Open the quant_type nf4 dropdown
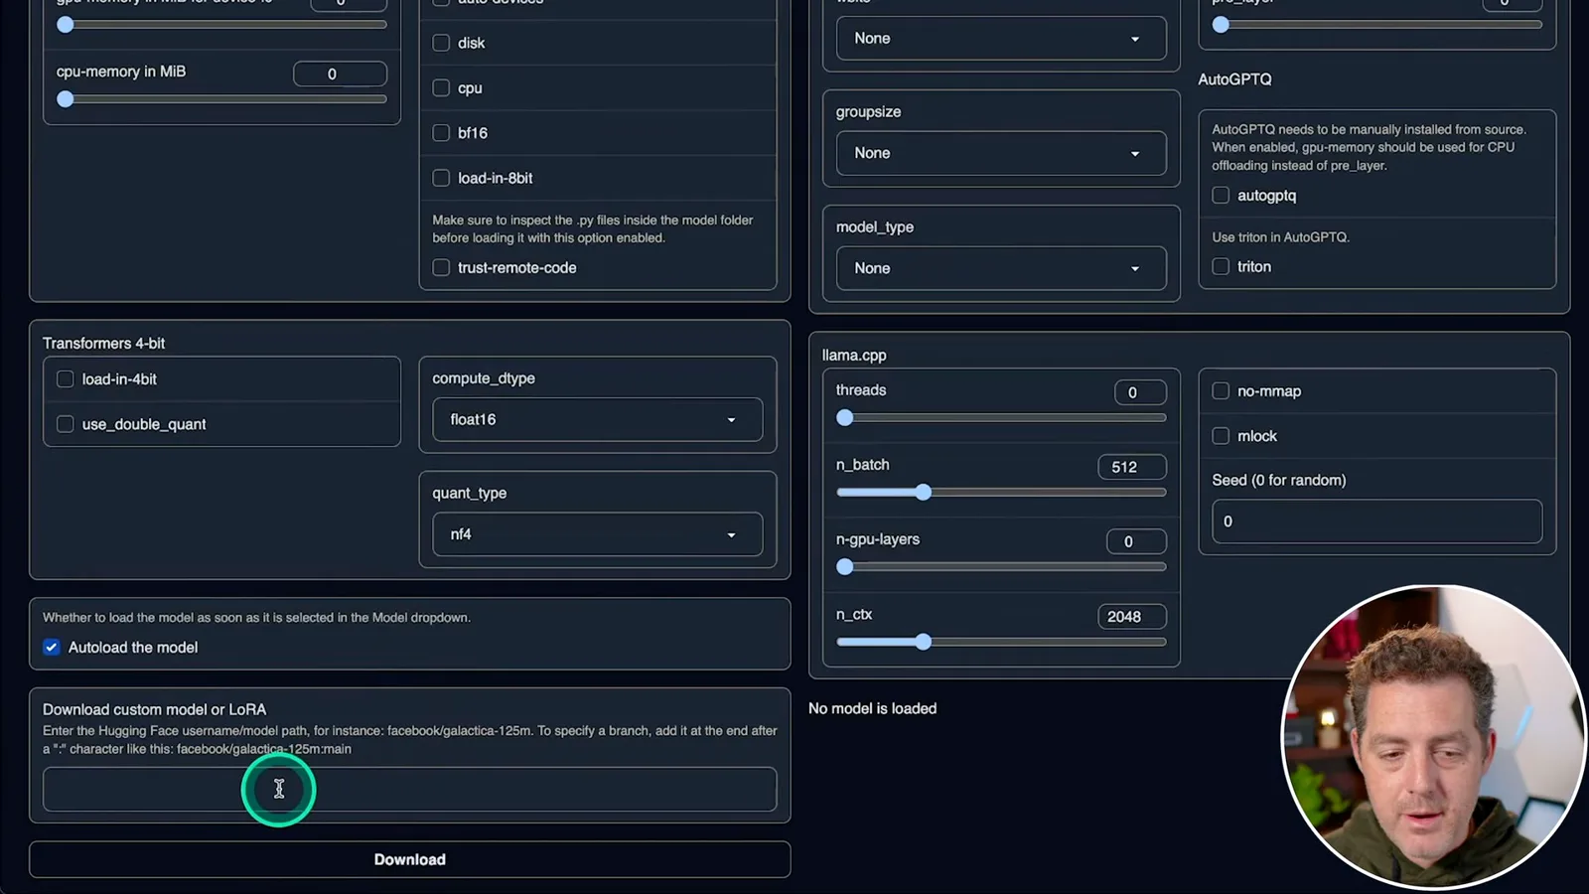Screen dimensions: 1589x894 tap(598, 534)
